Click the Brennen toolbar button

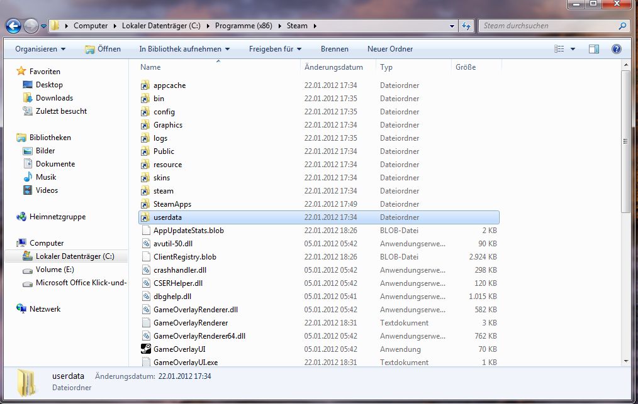tap(335, 49)
